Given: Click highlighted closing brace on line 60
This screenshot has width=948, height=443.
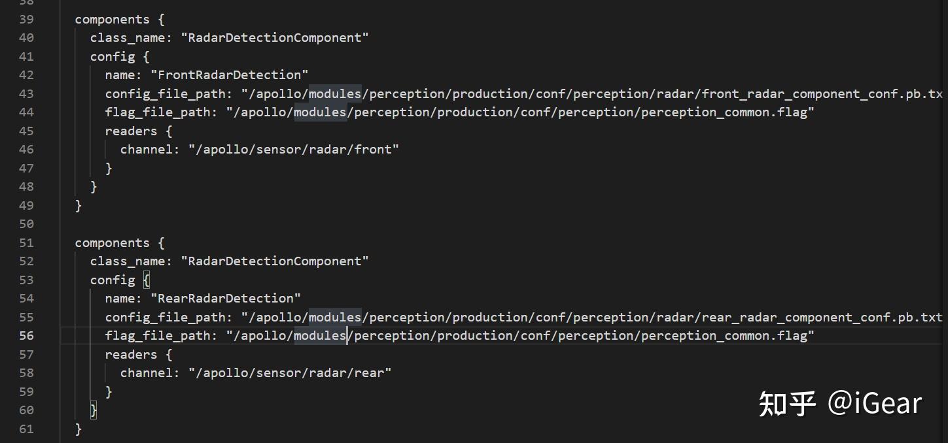Looking at the screenshot, I should (x=94, y=410).
